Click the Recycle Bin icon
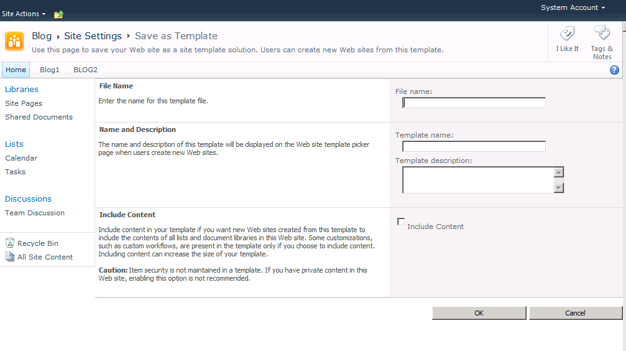This screenshot has height=351, width=626. tap(10, 243)
